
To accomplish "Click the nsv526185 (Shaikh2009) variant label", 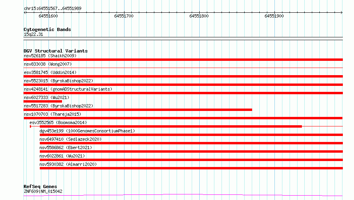I will [50, 56].
